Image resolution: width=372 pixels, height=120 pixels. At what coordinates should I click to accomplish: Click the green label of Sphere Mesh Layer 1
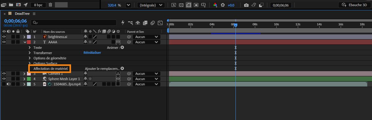pos(29,79)
